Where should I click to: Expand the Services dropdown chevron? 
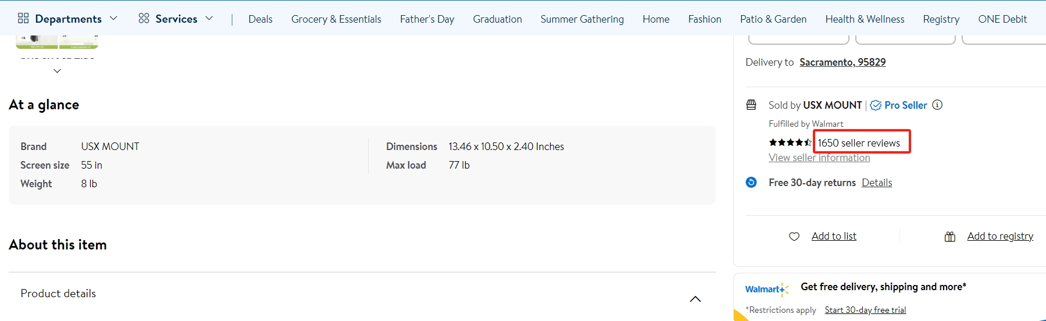[209, 19]
